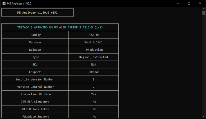
Task: Click the 'OEM Unlock Token' label
Action: pos(36,109)
